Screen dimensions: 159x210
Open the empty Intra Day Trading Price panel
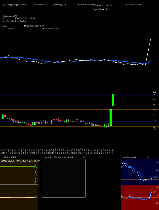coord(64,178)
